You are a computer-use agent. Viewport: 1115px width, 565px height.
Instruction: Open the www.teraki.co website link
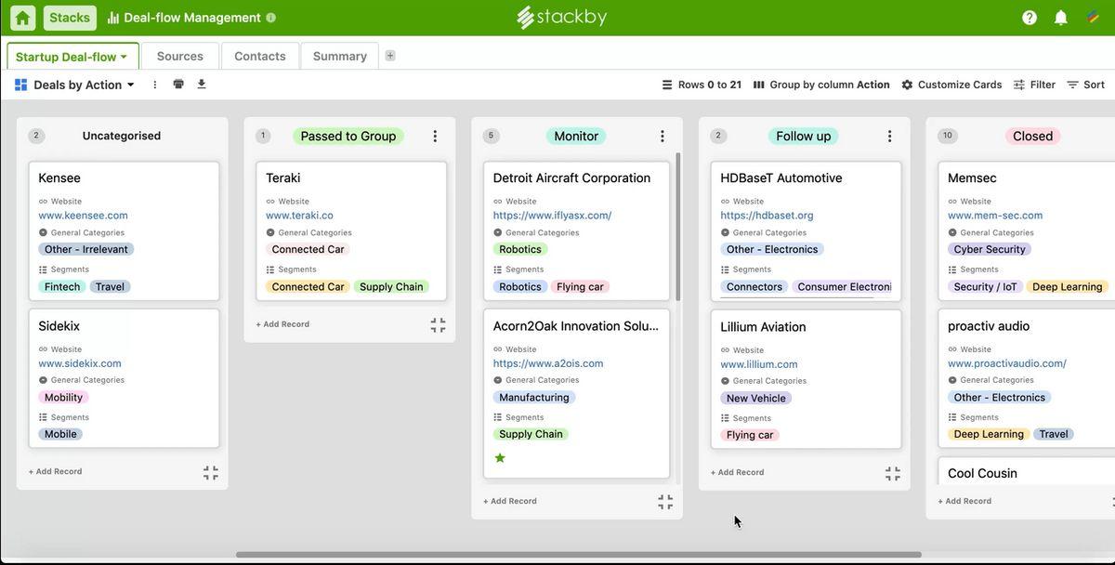tap(299, 216)
